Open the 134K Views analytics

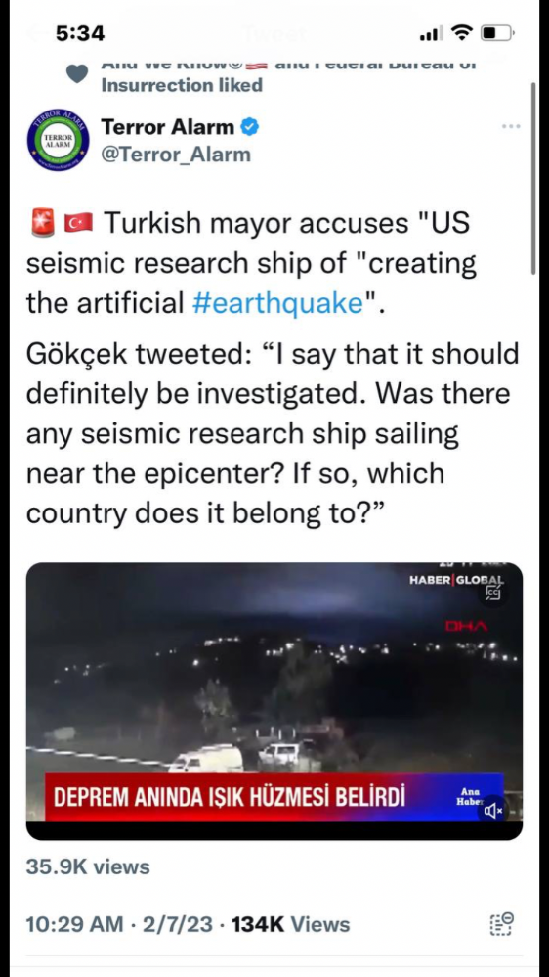(x=291, y=924)
